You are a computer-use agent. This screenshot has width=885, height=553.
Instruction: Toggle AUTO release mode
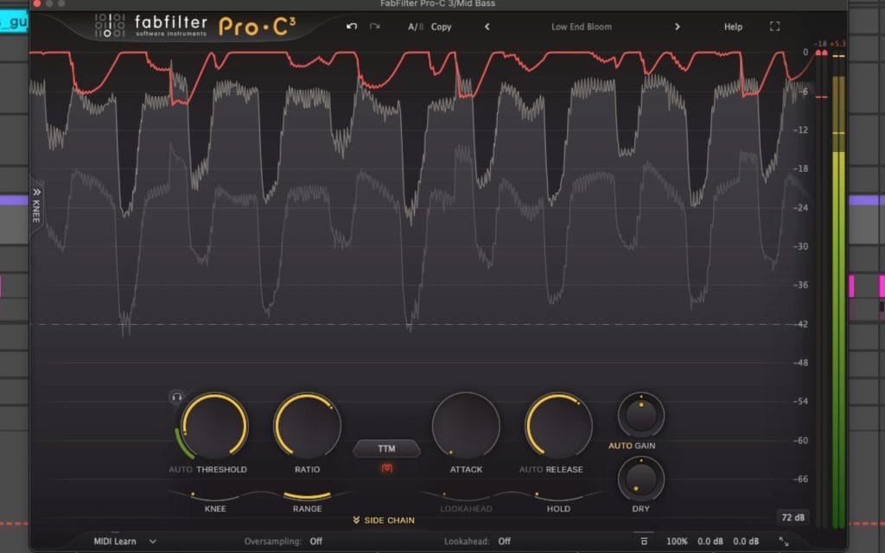(x=530, y=469)
